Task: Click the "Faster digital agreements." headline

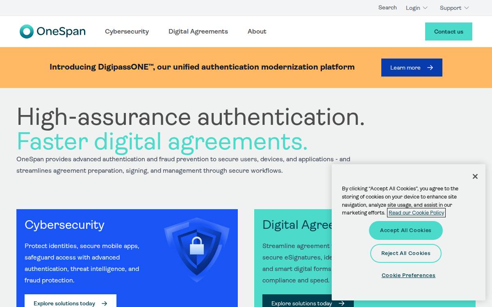Action: 162,142
